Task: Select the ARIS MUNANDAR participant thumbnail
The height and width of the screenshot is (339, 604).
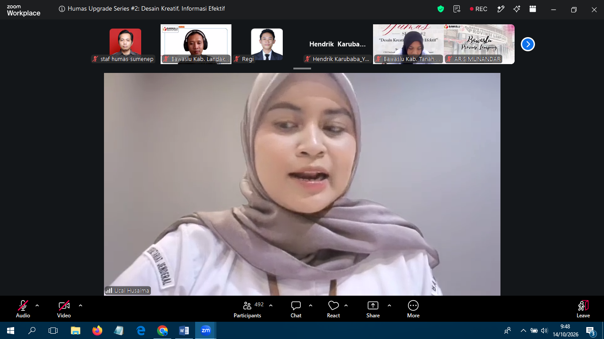Action: coord(479,44)
